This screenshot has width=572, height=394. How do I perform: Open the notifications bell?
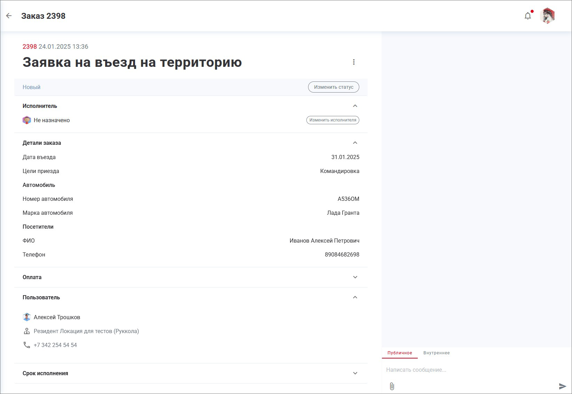click(x=528, y=16)
